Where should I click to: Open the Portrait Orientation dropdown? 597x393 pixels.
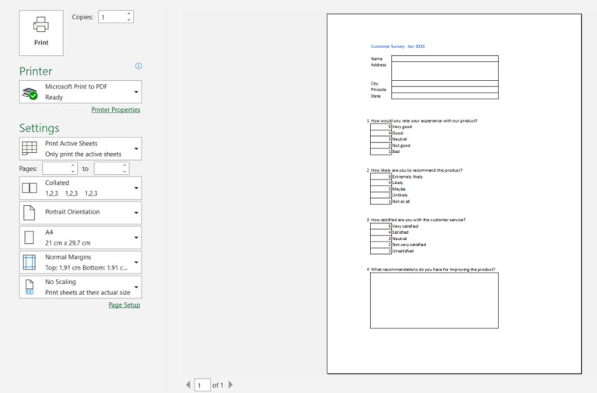pyautogui.click(x=80, y=213)
